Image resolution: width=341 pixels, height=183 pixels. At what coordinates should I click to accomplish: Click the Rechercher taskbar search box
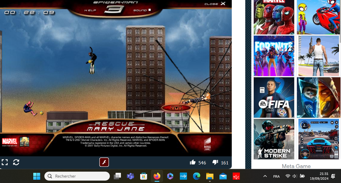coord(77,176)
